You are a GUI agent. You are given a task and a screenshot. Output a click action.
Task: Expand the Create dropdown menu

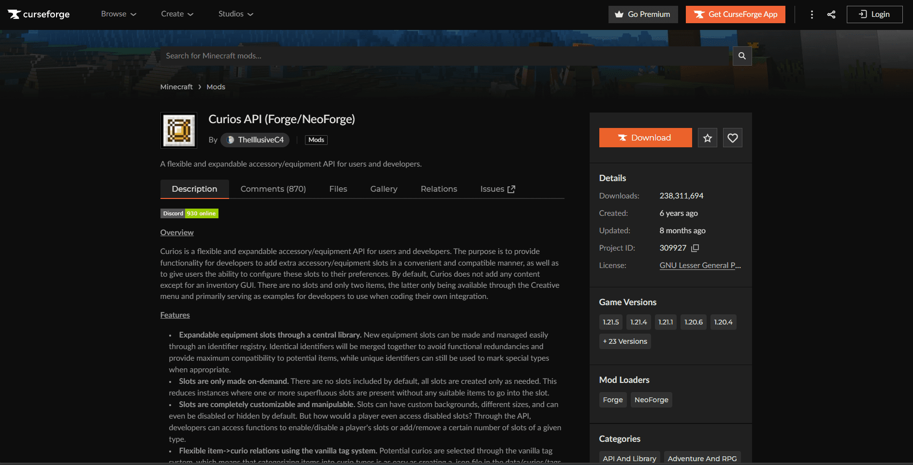tap(177, 14)
